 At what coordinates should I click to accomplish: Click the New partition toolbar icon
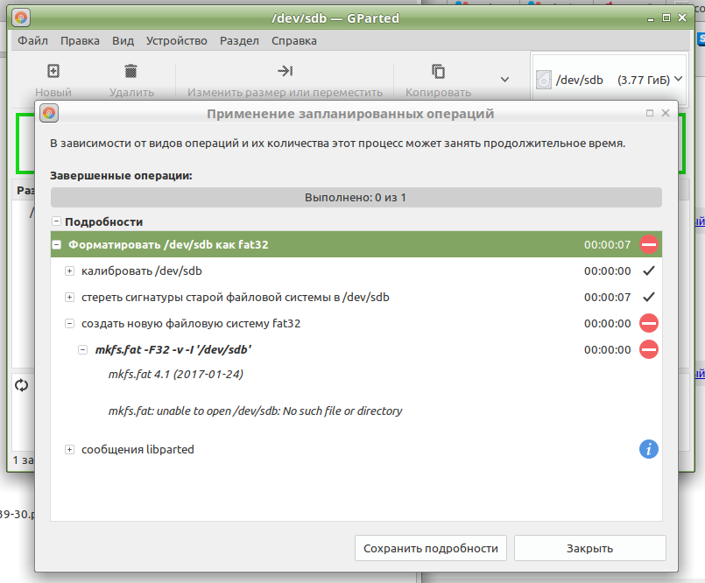(53, 72)
